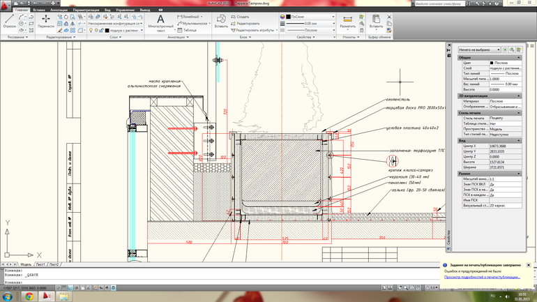This screenshot has height=302, width=537.
Task: Click Создать block button in ribbon
Action: [x=242, y=16]
